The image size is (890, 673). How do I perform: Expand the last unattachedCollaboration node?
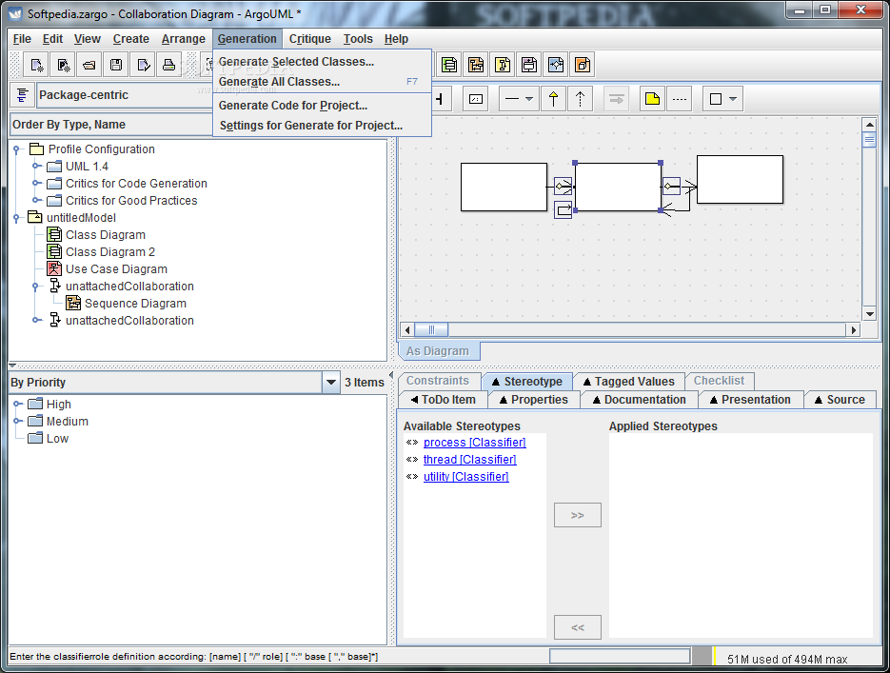[36, 320]
